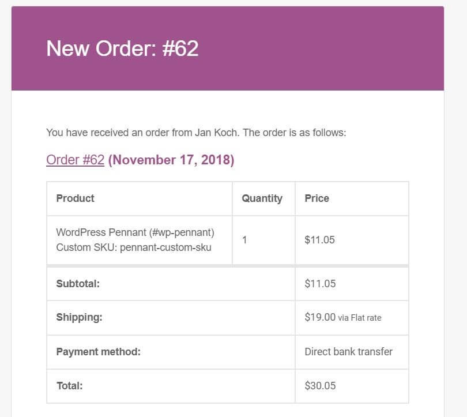Click the Payment method label
467x417 pixels.
pos(98,351)
